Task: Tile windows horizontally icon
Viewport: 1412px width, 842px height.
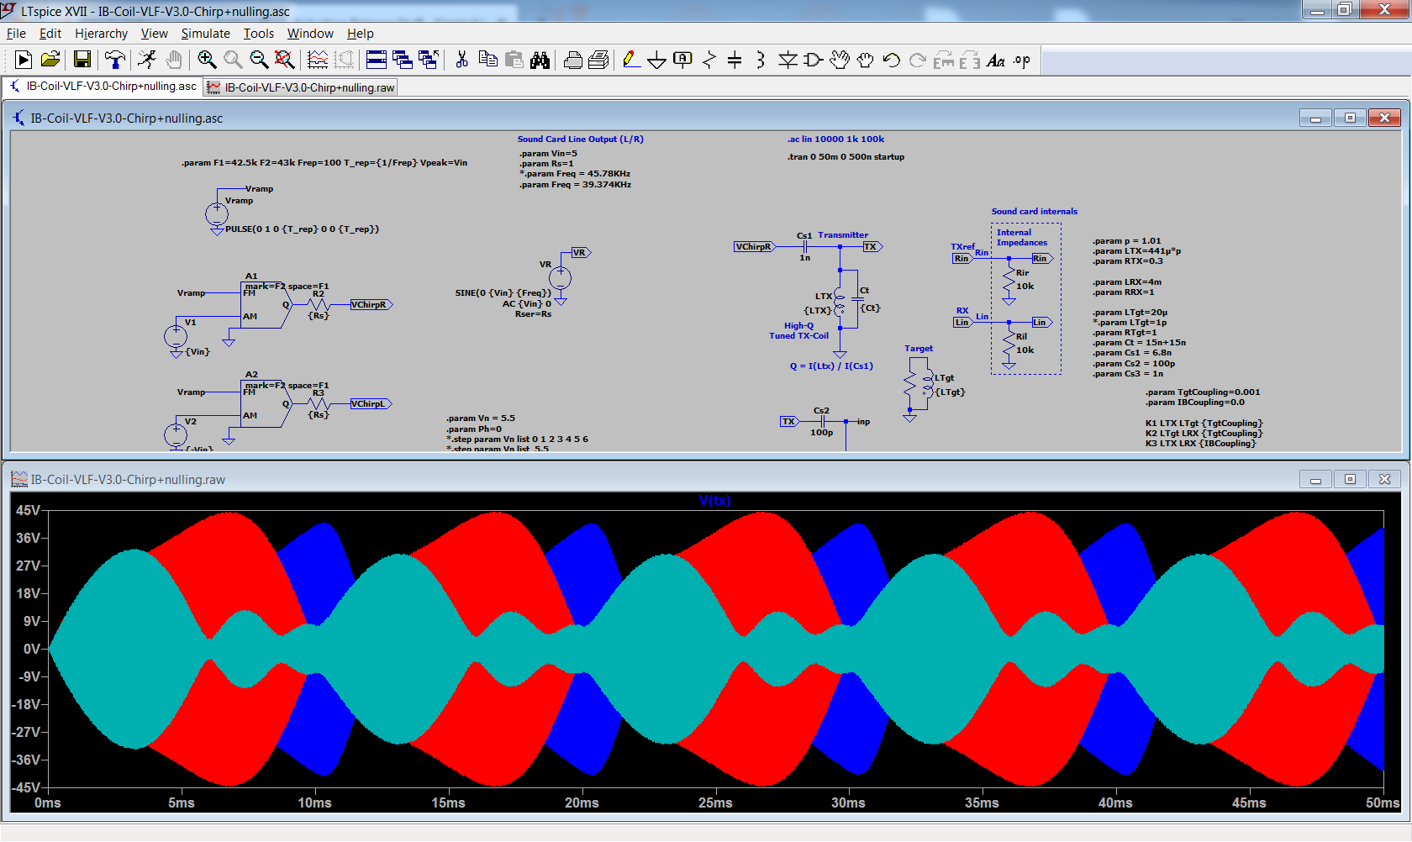Action: point(377,60)
